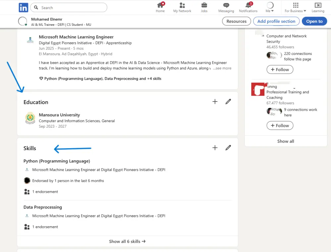Select the My Network icon
The width and height of the screenshot is (331, 252).
[182, 7]
